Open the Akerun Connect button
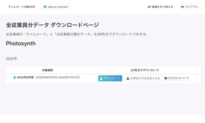The height and width of the screenshot is (123, 205). (x=56, y=7)
